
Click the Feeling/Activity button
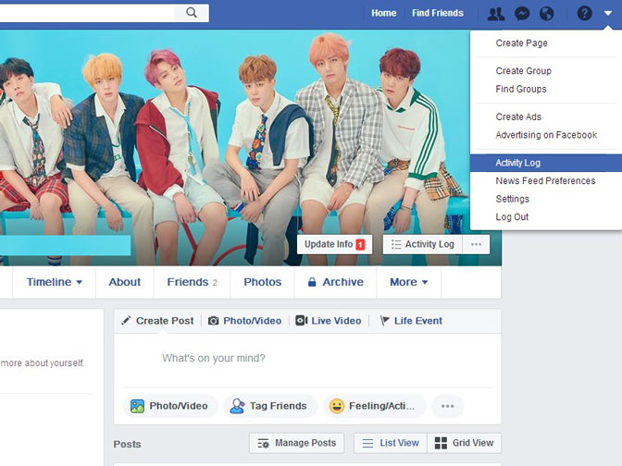pos(375,406)
